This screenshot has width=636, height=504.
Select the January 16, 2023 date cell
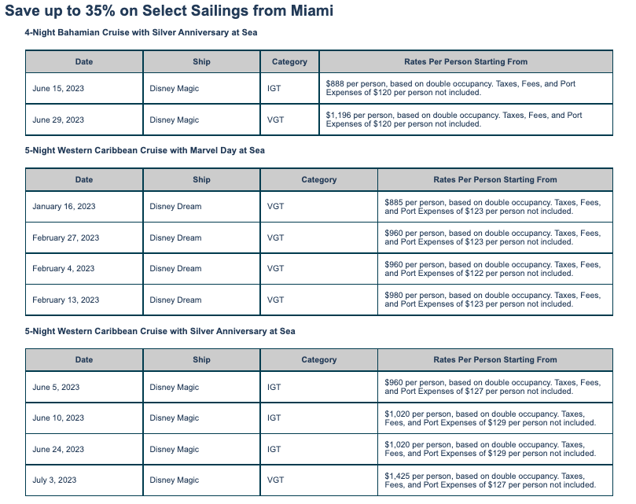(x=64, y=207)
